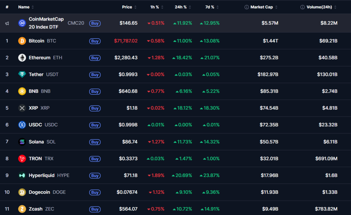Click the Bitcoin coin logo icon
Screen dimensions: 351x215
pos(22,41)
